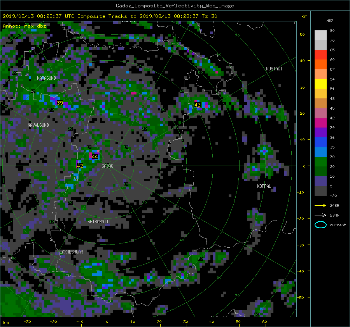
Task: Click the storm cell labeled 43
Action: point(198,105)
